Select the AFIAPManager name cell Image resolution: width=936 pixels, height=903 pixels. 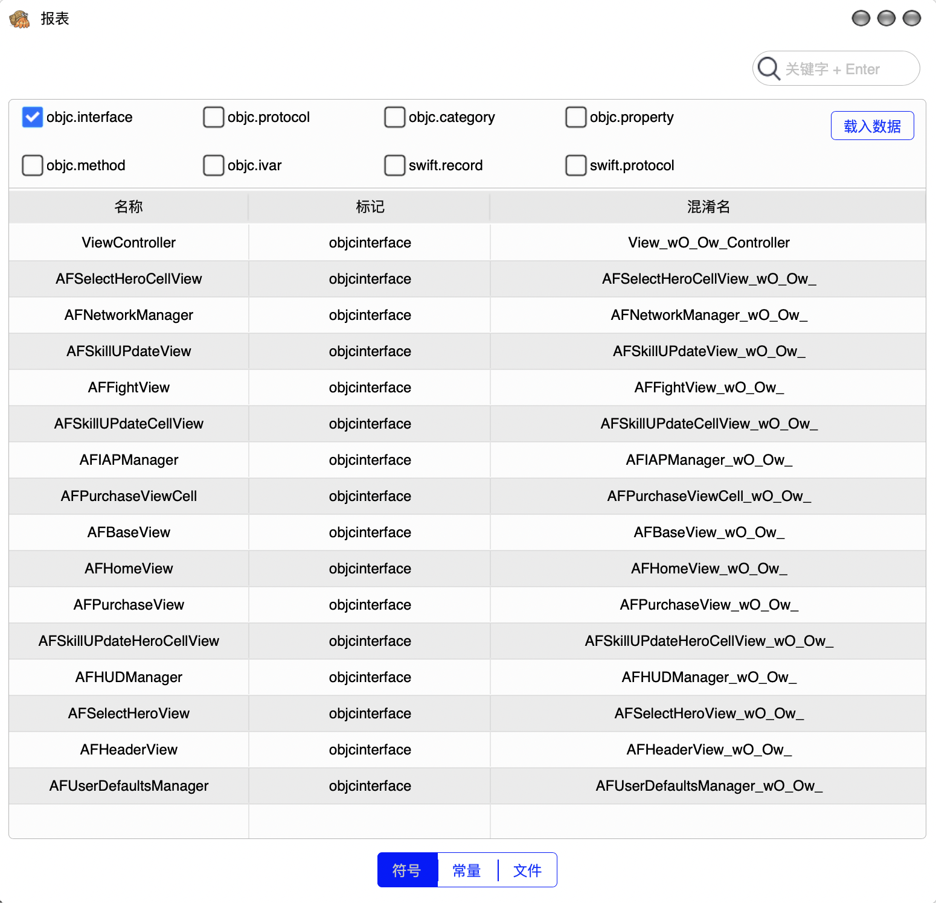[x=129, y=460]
